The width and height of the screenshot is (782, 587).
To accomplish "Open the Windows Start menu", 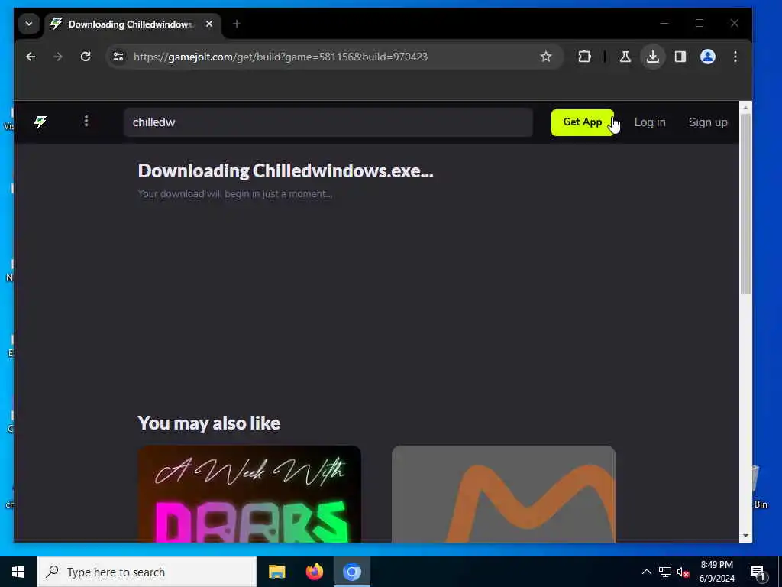I will 18,572.
